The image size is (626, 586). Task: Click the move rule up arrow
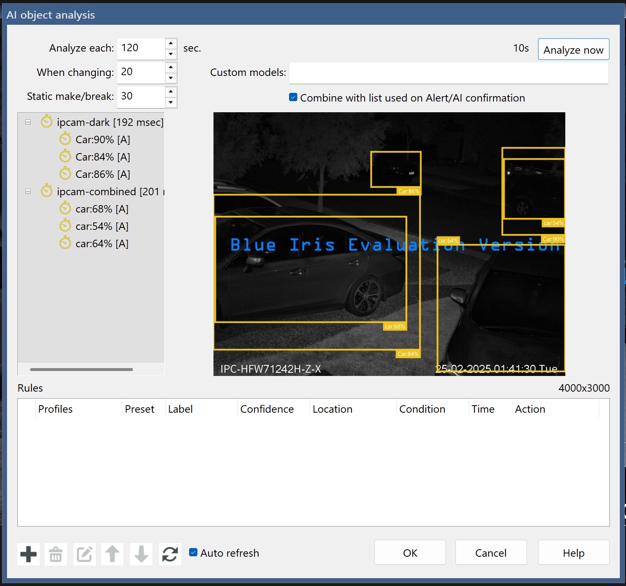click(x=112, y=554)
